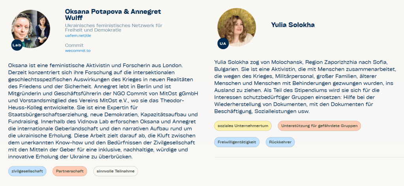Screen dimensions: 404x186
Task: Filter by the Partnerschaft tag
Action: [x=70, y=171]
